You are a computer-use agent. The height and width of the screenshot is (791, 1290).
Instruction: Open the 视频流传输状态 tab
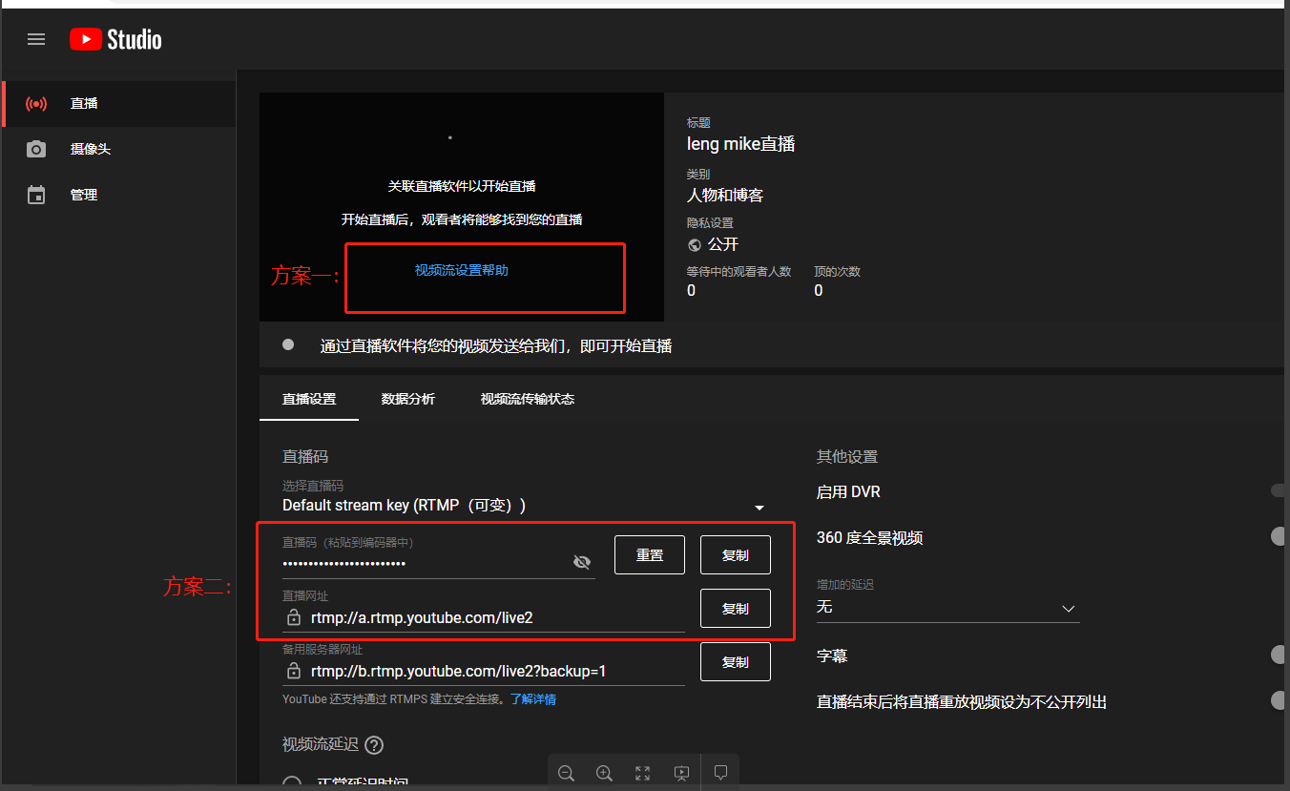[x=528, y=400]
